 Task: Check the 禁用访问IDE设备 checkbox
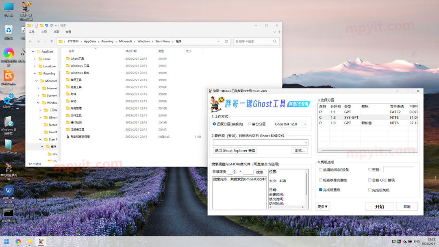tap(321, 170)
